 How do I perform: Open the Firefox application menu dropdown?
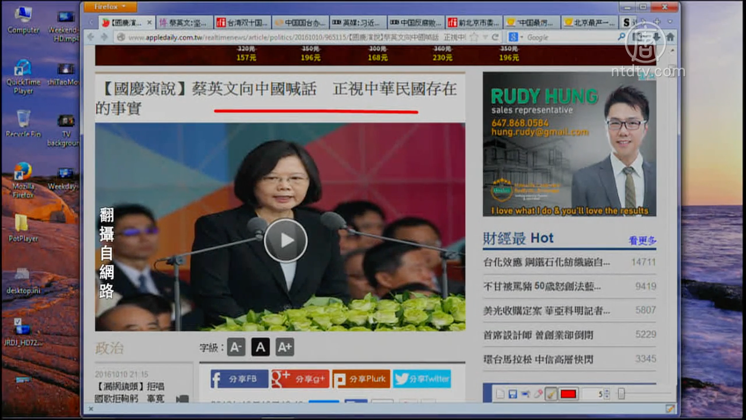point(110,7)
